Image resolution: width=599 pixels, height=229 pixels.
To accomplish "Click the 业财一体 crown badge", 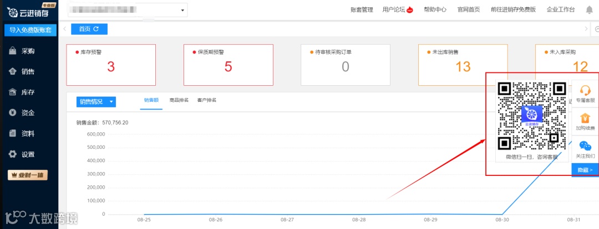I will [x=28, y=175].
